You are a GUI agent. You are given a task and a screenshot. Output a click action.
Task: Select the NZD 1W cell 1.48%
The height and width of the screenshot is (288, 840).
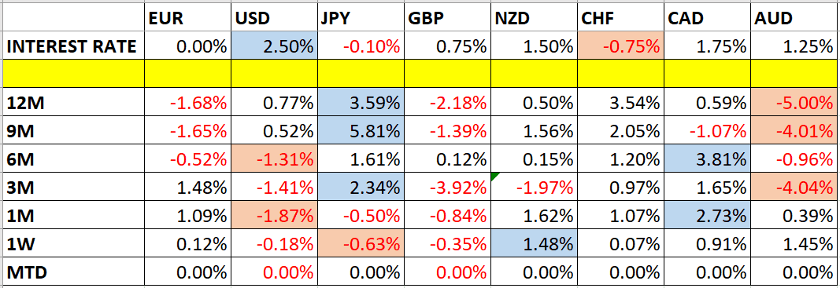(x=534, y=243)
